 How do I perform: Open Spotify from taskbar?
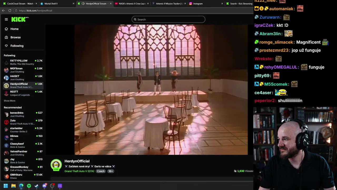point(29,186)
